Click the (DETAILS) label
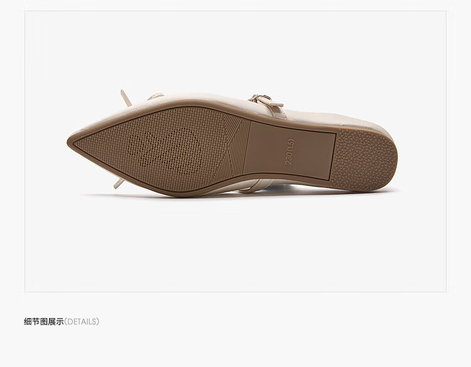 coord(82,322)
